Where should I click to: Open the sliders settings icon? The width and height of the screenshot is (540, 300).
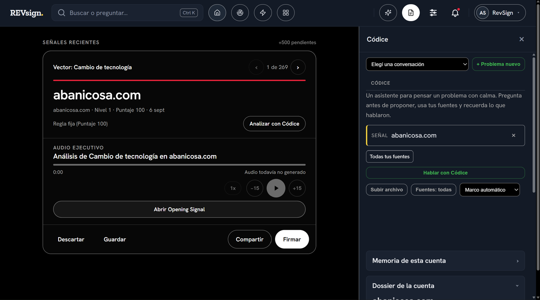click(433, 13)
